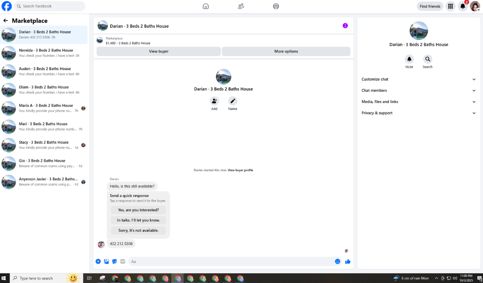Expand Customize chat section
This screenshot has width=483, height=283.
click(x=419, y=79)
